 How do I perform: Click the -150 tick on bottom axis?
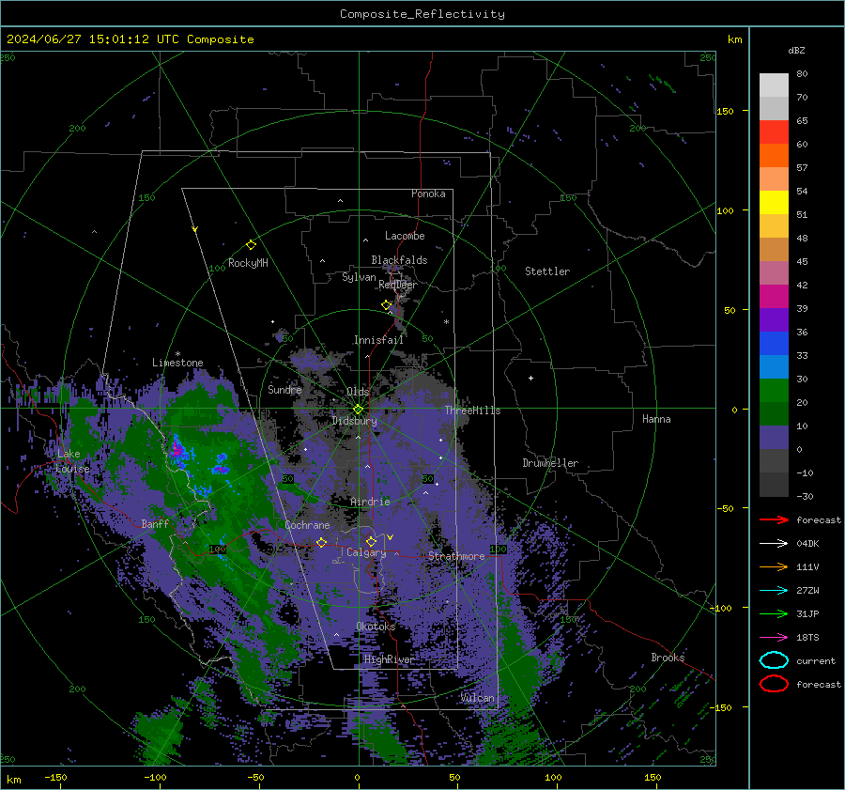pos(56,778)
